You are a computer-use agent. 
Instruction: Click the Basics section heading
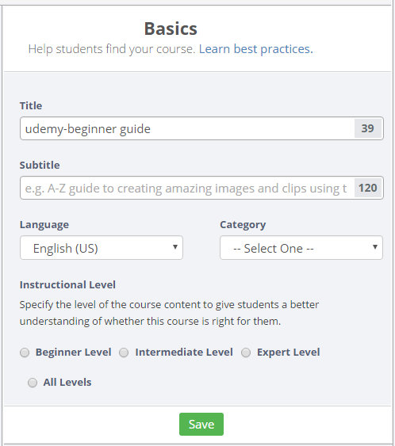pos(171,29)
